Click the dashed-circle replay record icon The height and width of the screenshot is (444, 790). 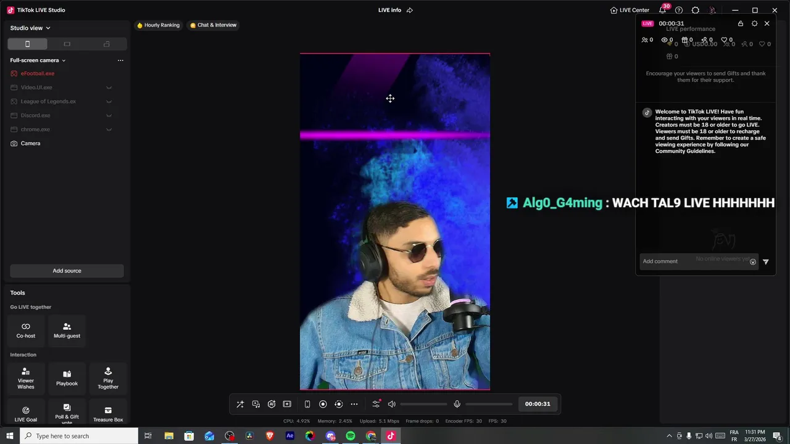(x=338, y=404)
